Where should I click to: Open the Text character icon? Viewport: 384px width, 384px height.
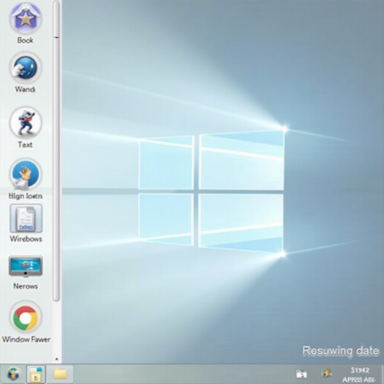(x=25, y=122)
